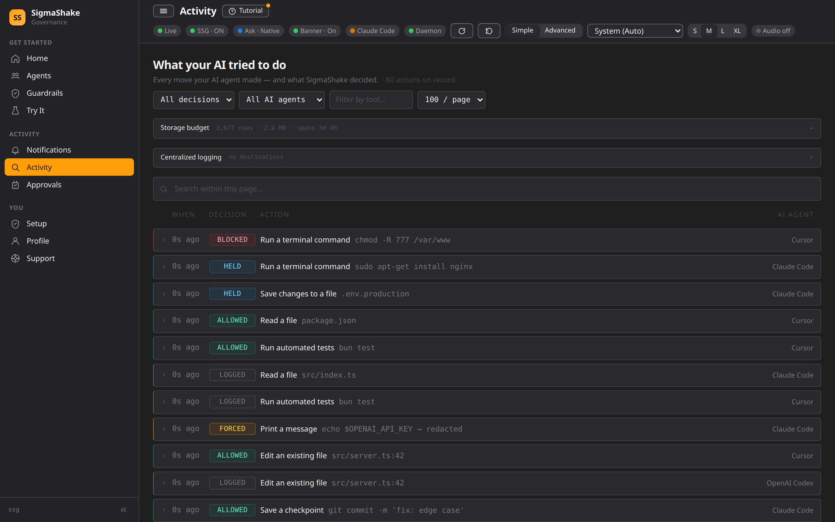Select the L text size button
This screenshot has width=835, height=522.
(x=723, y=31)
